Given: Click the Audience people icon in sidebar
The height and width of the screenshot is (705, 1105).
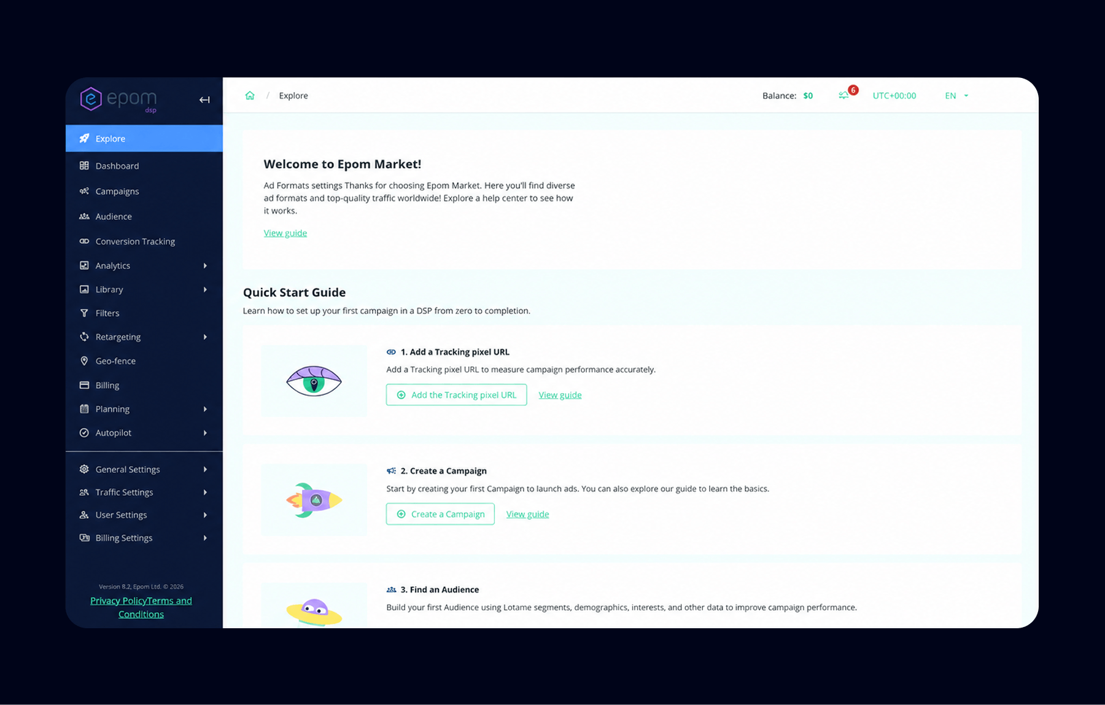Looking at the screenshot, I should click(84, 216).
